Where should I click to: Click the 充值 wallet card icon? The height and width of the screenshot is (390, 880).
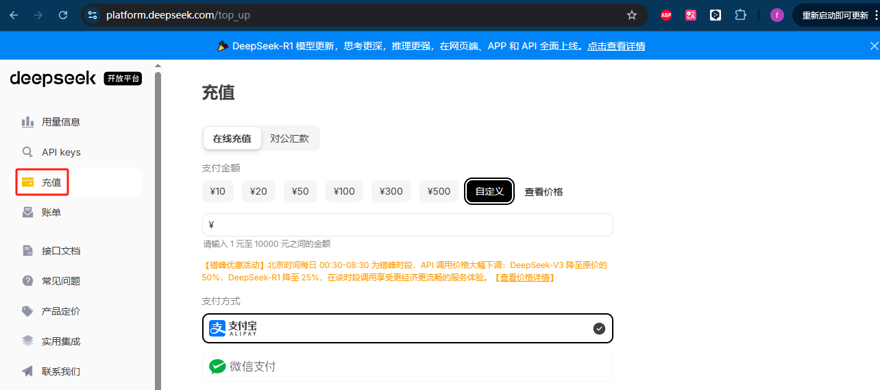tap(27, 182)
